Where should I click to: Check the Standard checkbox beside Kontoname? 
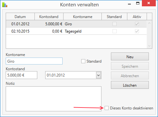[x=83, y=61]
